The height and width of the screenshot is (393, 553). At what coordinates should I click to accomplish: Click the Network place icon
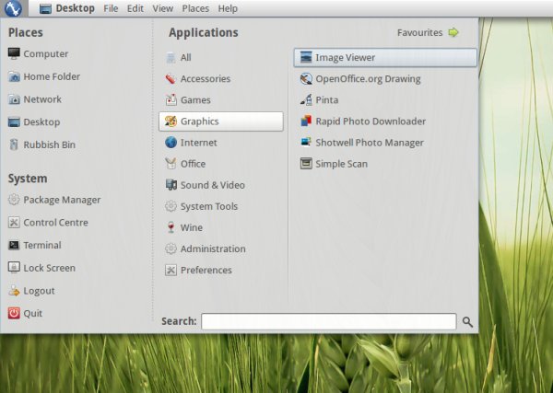coord(14,99)
